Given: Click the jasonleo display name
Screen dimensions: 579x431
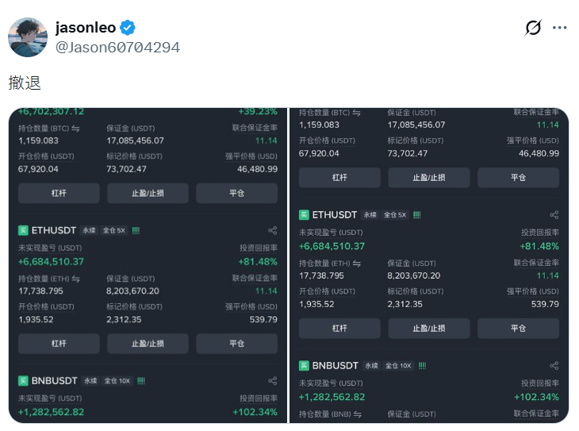Looking at the screenshot, I should tap(85, 28).
